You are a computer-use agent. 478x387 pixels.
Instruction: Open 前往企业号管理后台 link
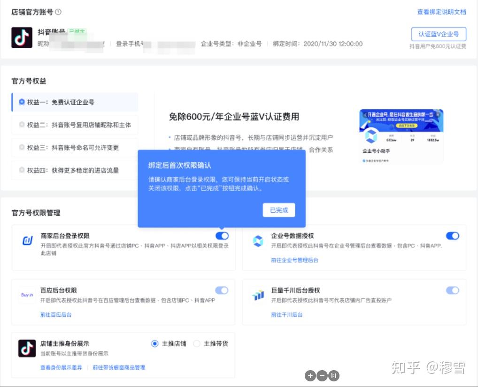(x=294, y=260)
